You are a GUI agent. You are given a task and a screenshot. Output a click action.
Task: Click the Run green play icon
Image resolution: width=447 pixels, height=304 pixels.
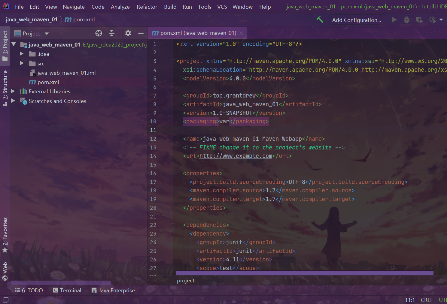394,20
